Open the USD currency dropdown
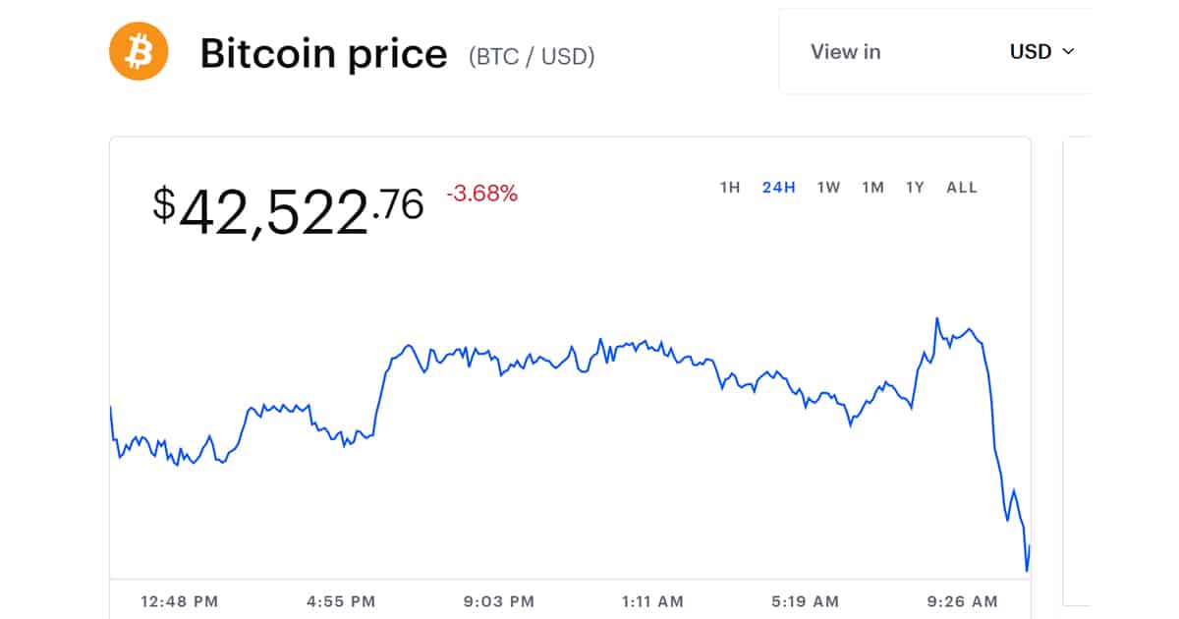This screenshot has width=1179, height=619. [x=1041, y=52]
